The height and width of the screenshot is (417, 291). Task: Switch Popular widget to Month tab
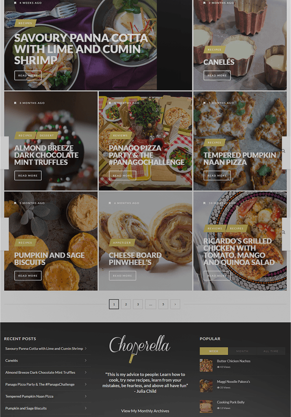[x=242, y=351]
